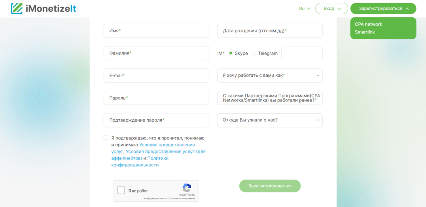The width and height of the screenshot is (426, 207).
Task: Open the Политики конфиденциальности link
Action: pyautogui.click(x=158, y=158)
